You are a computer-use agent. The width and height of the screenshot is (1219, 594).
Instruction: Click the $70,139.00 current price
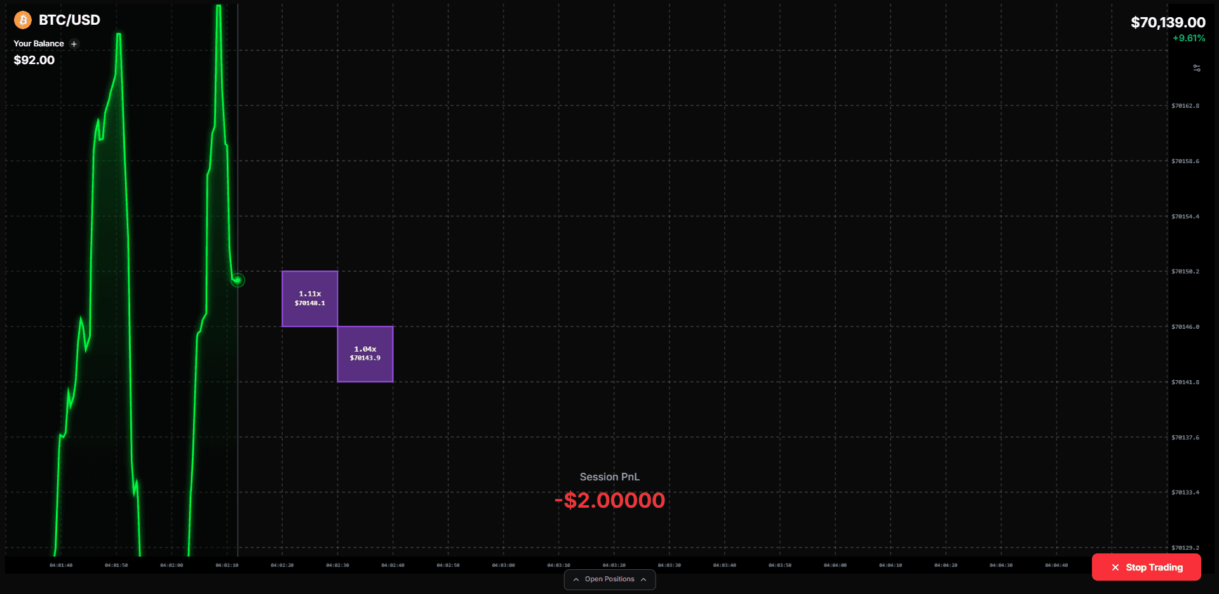coord(1168,23)
